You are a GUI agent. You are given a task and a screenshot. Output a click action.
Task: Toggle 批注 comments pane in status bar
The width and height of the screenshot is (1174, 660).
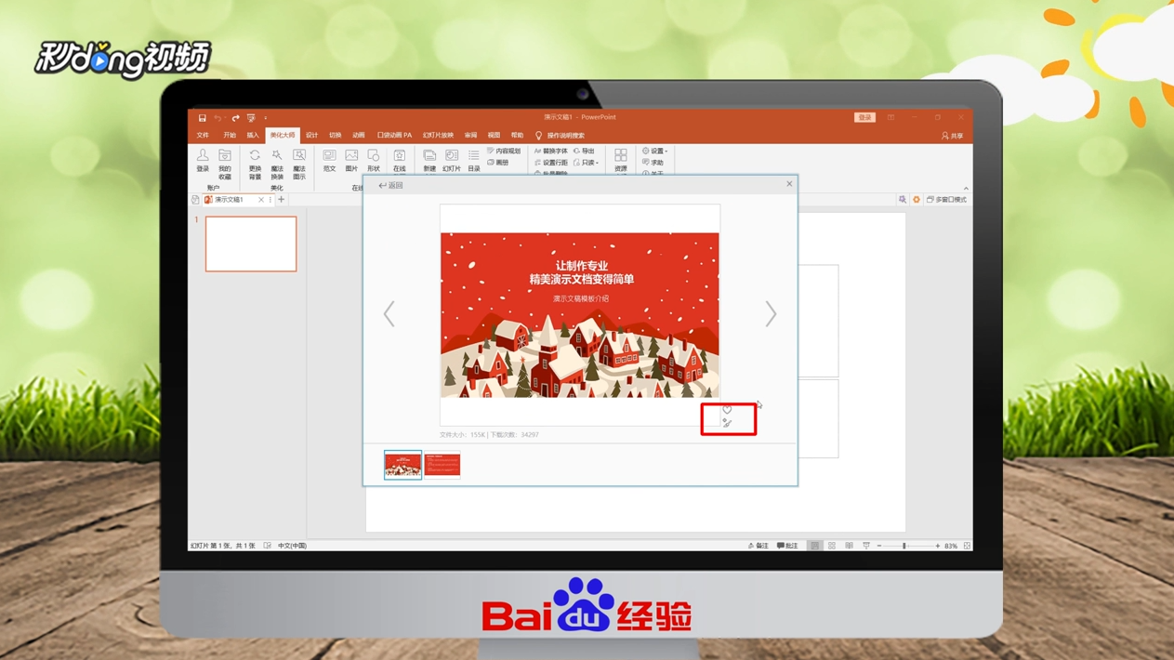(x=787, y=546)
